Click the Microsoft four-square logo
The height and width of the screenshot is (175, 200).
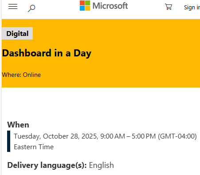(x=85, y=6)
